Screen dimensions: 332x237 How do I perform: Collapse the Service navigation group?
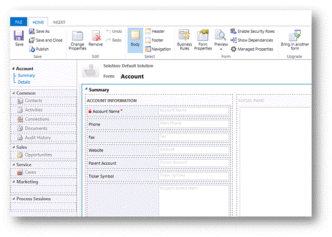click(x=14, y=164)
